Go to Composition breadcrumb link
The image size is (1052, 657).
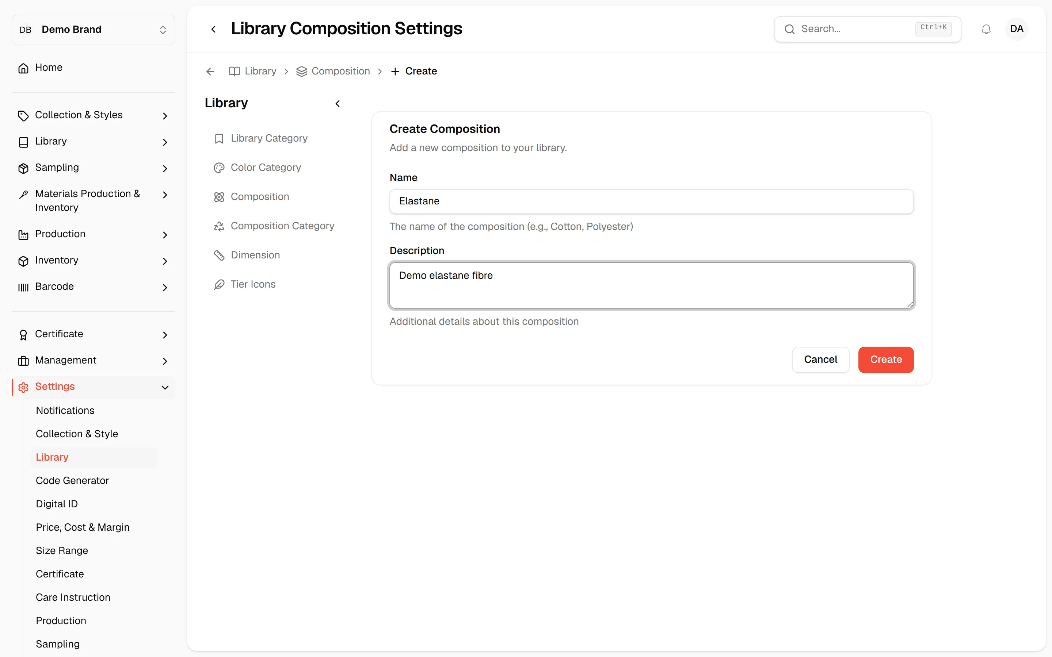[333, 71]
